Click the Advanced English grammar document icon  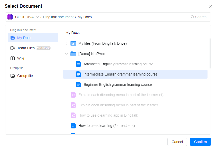78,64
